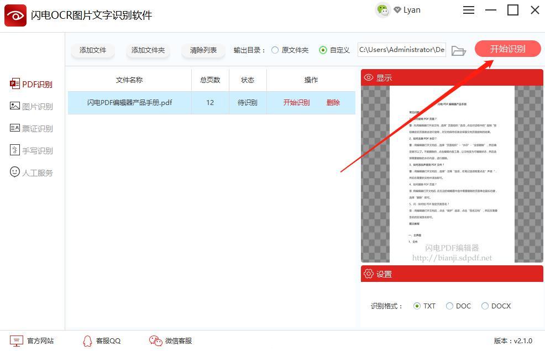The height and width of the screenshot is (351, 545).
Task: Click the PDF preview page thumbnail
Action: tap(452, 174)
